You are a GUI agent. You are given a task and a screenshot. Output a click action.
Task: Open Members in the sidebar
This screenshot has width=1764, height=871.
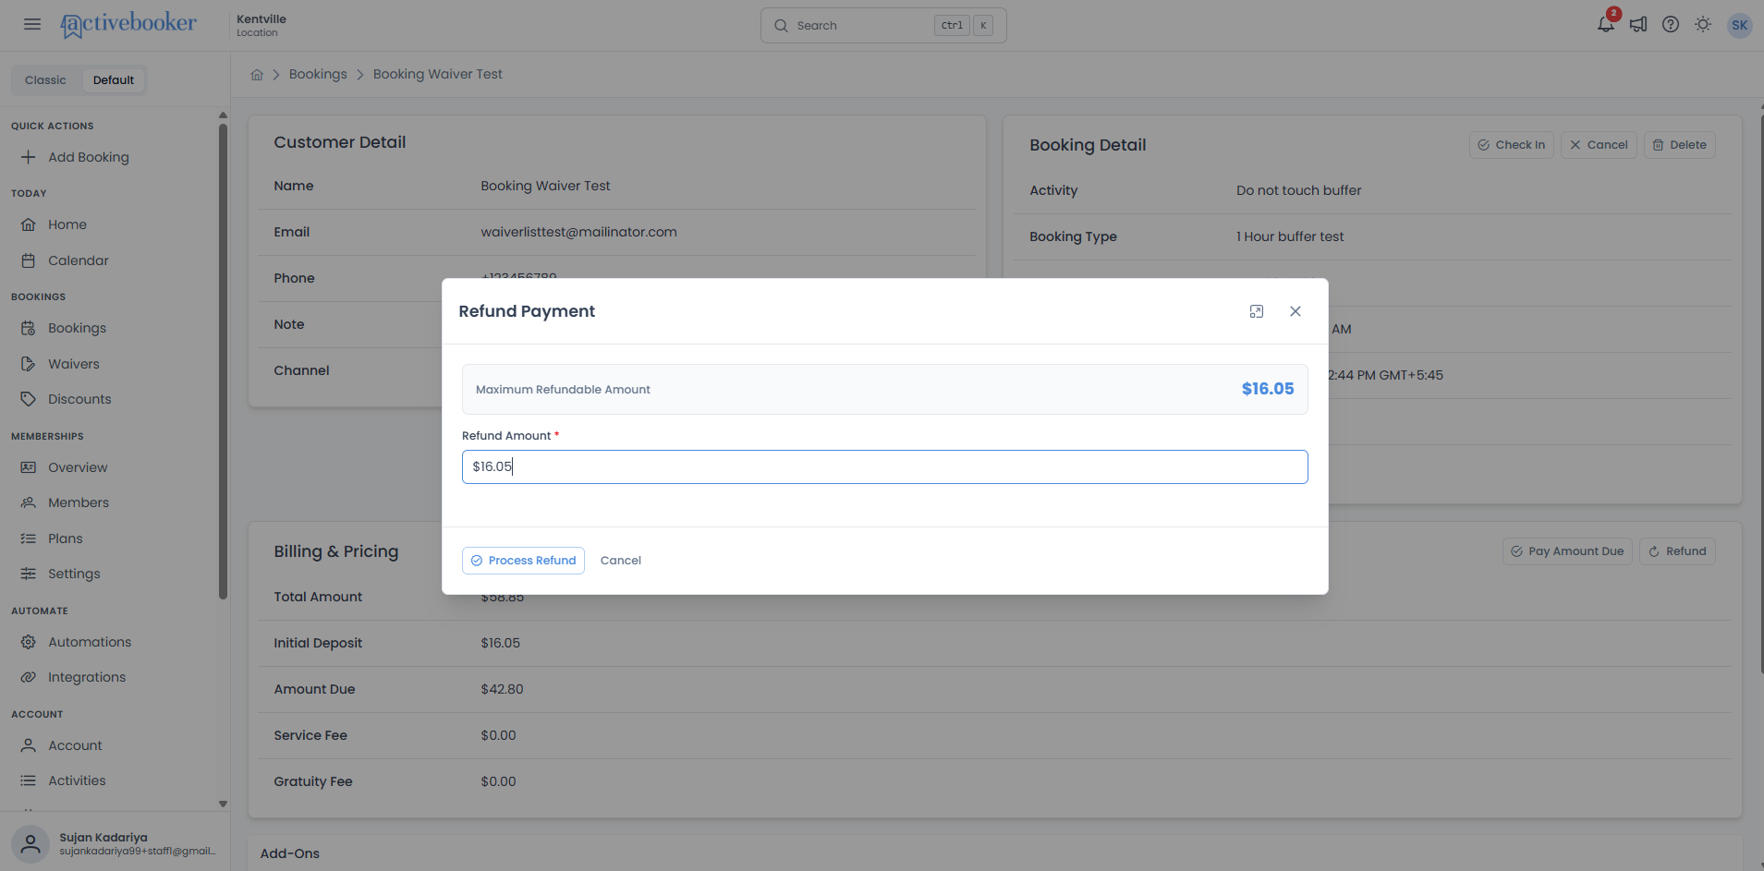click(x=79, y=502)
